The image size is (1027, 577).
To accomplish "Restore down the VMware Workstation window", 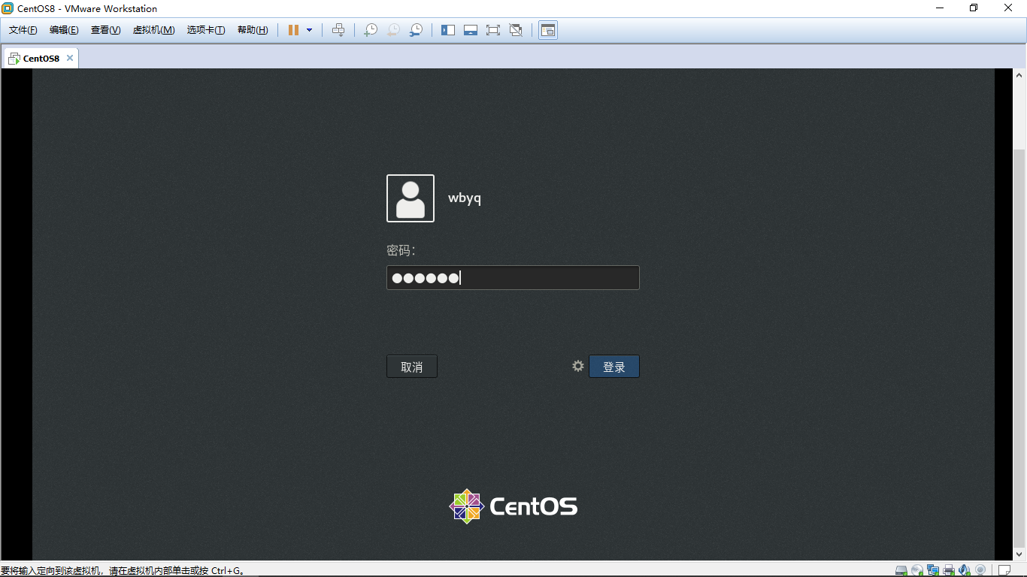I will click(x=974, y=8).
